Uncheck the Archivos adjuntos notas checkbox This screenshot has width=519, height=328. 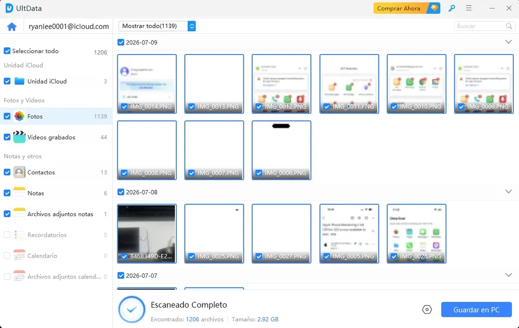coord(7,214)
